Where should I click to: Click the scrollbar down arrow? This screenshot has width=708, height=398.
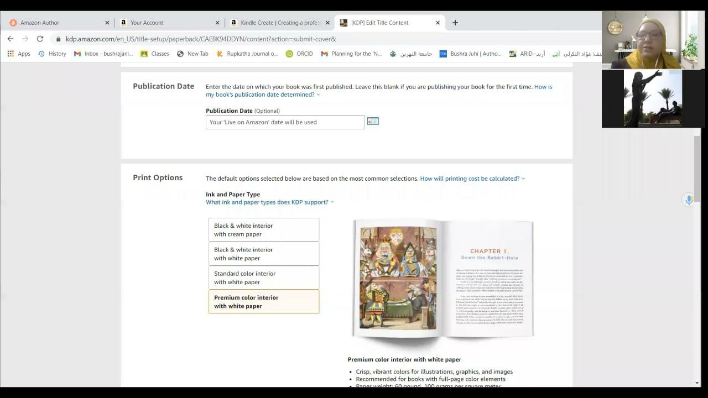697,383
